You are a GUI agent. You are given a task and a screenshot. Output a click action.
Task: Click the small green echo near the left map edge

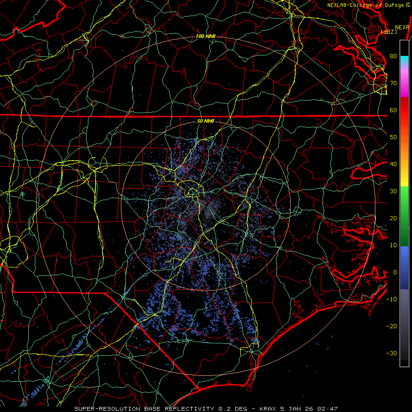pos(23,195)
